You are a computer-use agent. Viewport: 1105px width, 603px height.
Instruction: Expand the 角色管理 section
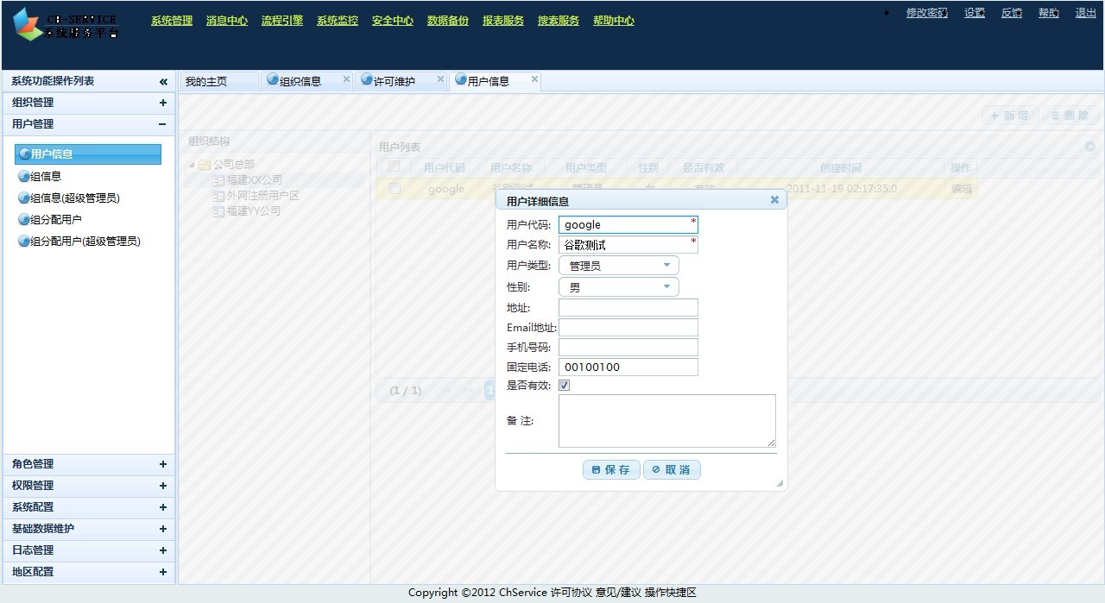click(162, 464)
